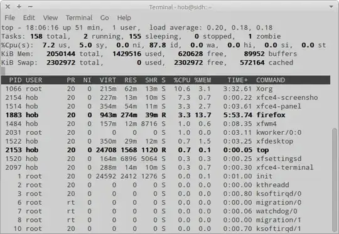339x234 pixels.
Task: Click the ksoftirqd/1 process name
Action: click(279, 228)
